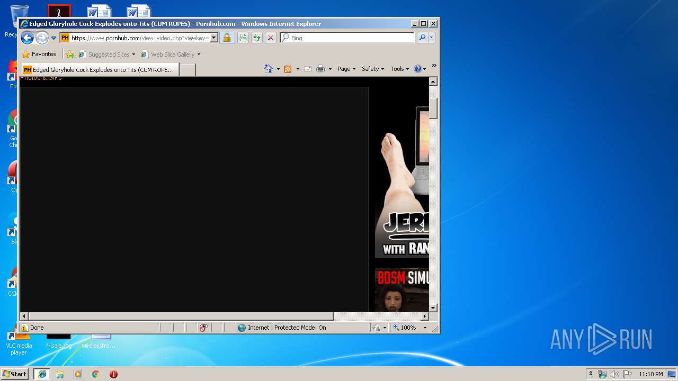Click the volume speaker tray icon

[614, 374]
